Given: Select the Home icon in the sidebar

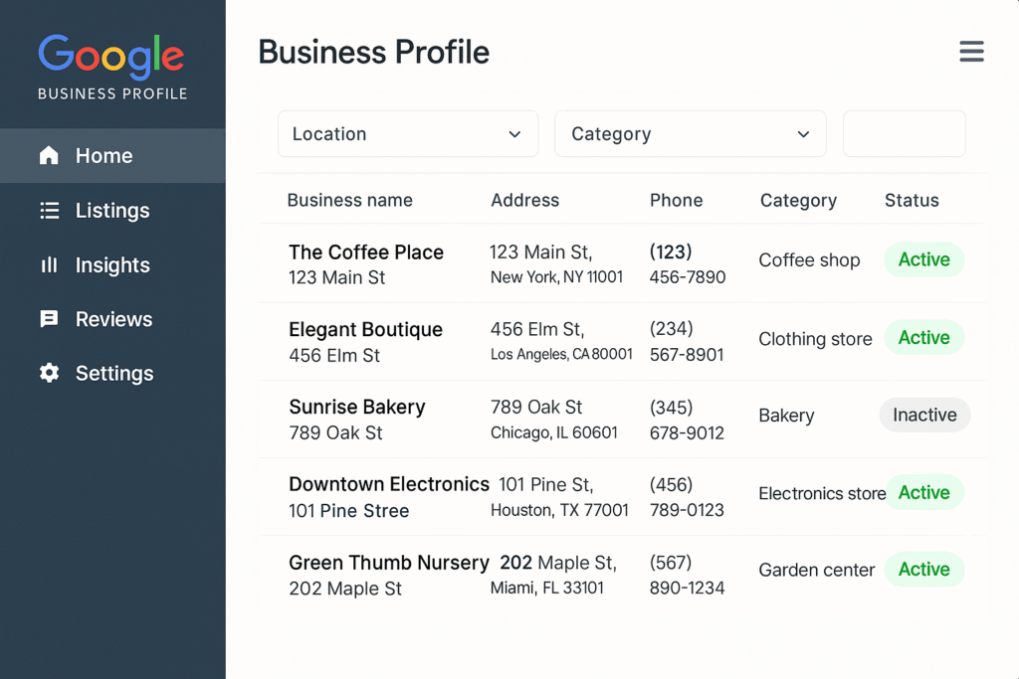Looking at the screenshot, I should point(48,155).
